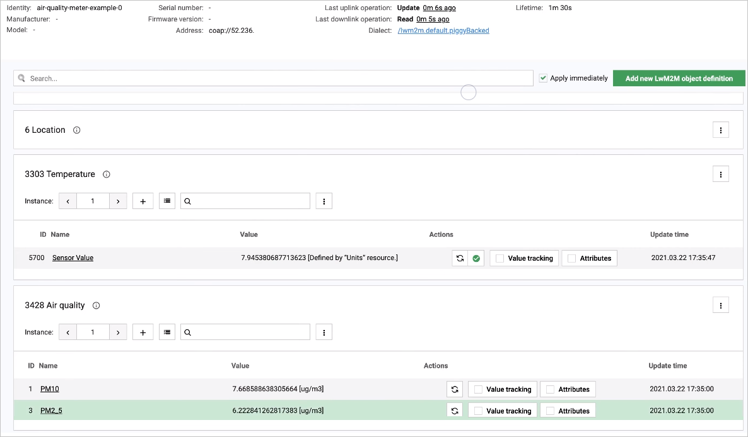Go to next Temperature instance

coord(118,201)
